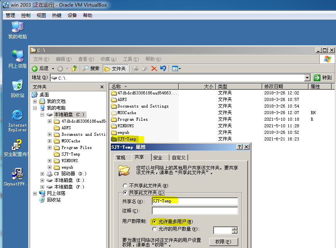The image size is (336, 248).
Task: Click the 注释 comment input field
Action: point(195,210)
